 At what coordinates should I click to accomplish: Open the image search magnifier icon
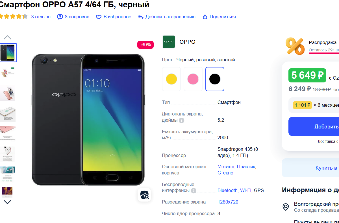point(144,195)
